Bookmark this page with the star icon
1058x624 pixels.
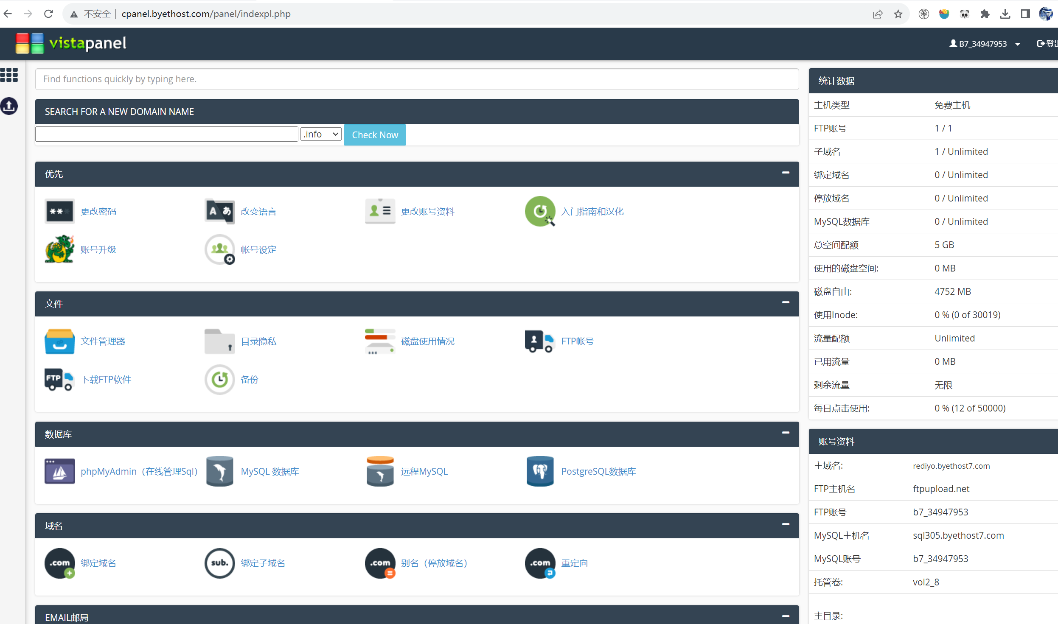tap(898, 14)
